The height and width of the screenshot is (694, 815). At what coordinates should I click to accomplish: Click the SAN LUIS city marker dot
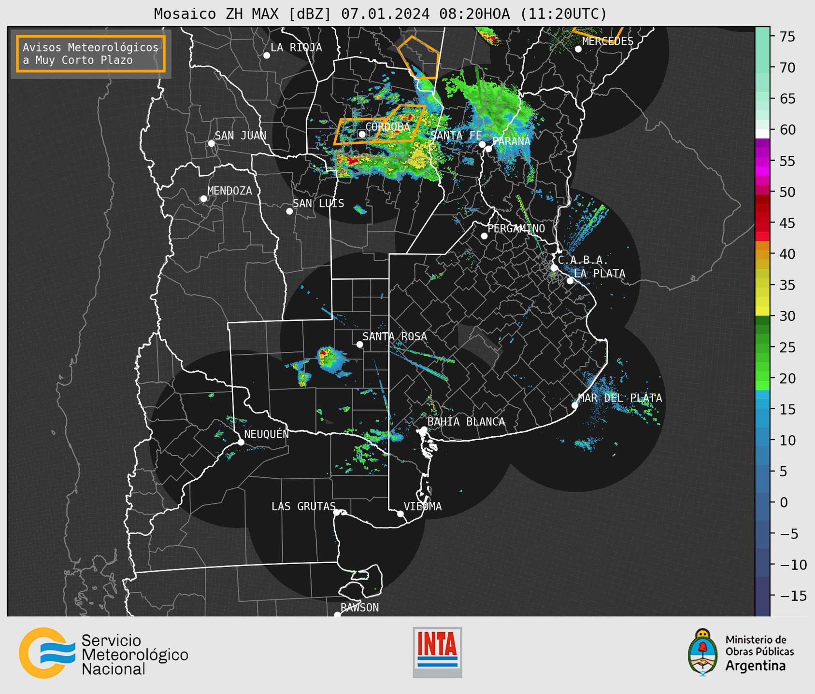pyautogui.click(x=289, y=211)
